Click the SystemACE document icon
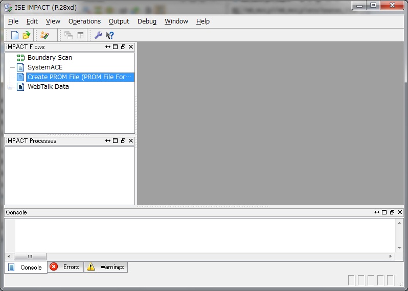The width and height of the screenshot is (408, 291). 20,67
